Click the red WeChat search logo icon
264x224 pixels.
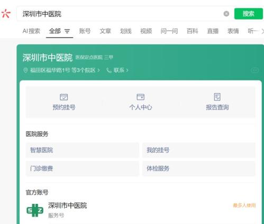pyautogui.click(x=6, y=14)
